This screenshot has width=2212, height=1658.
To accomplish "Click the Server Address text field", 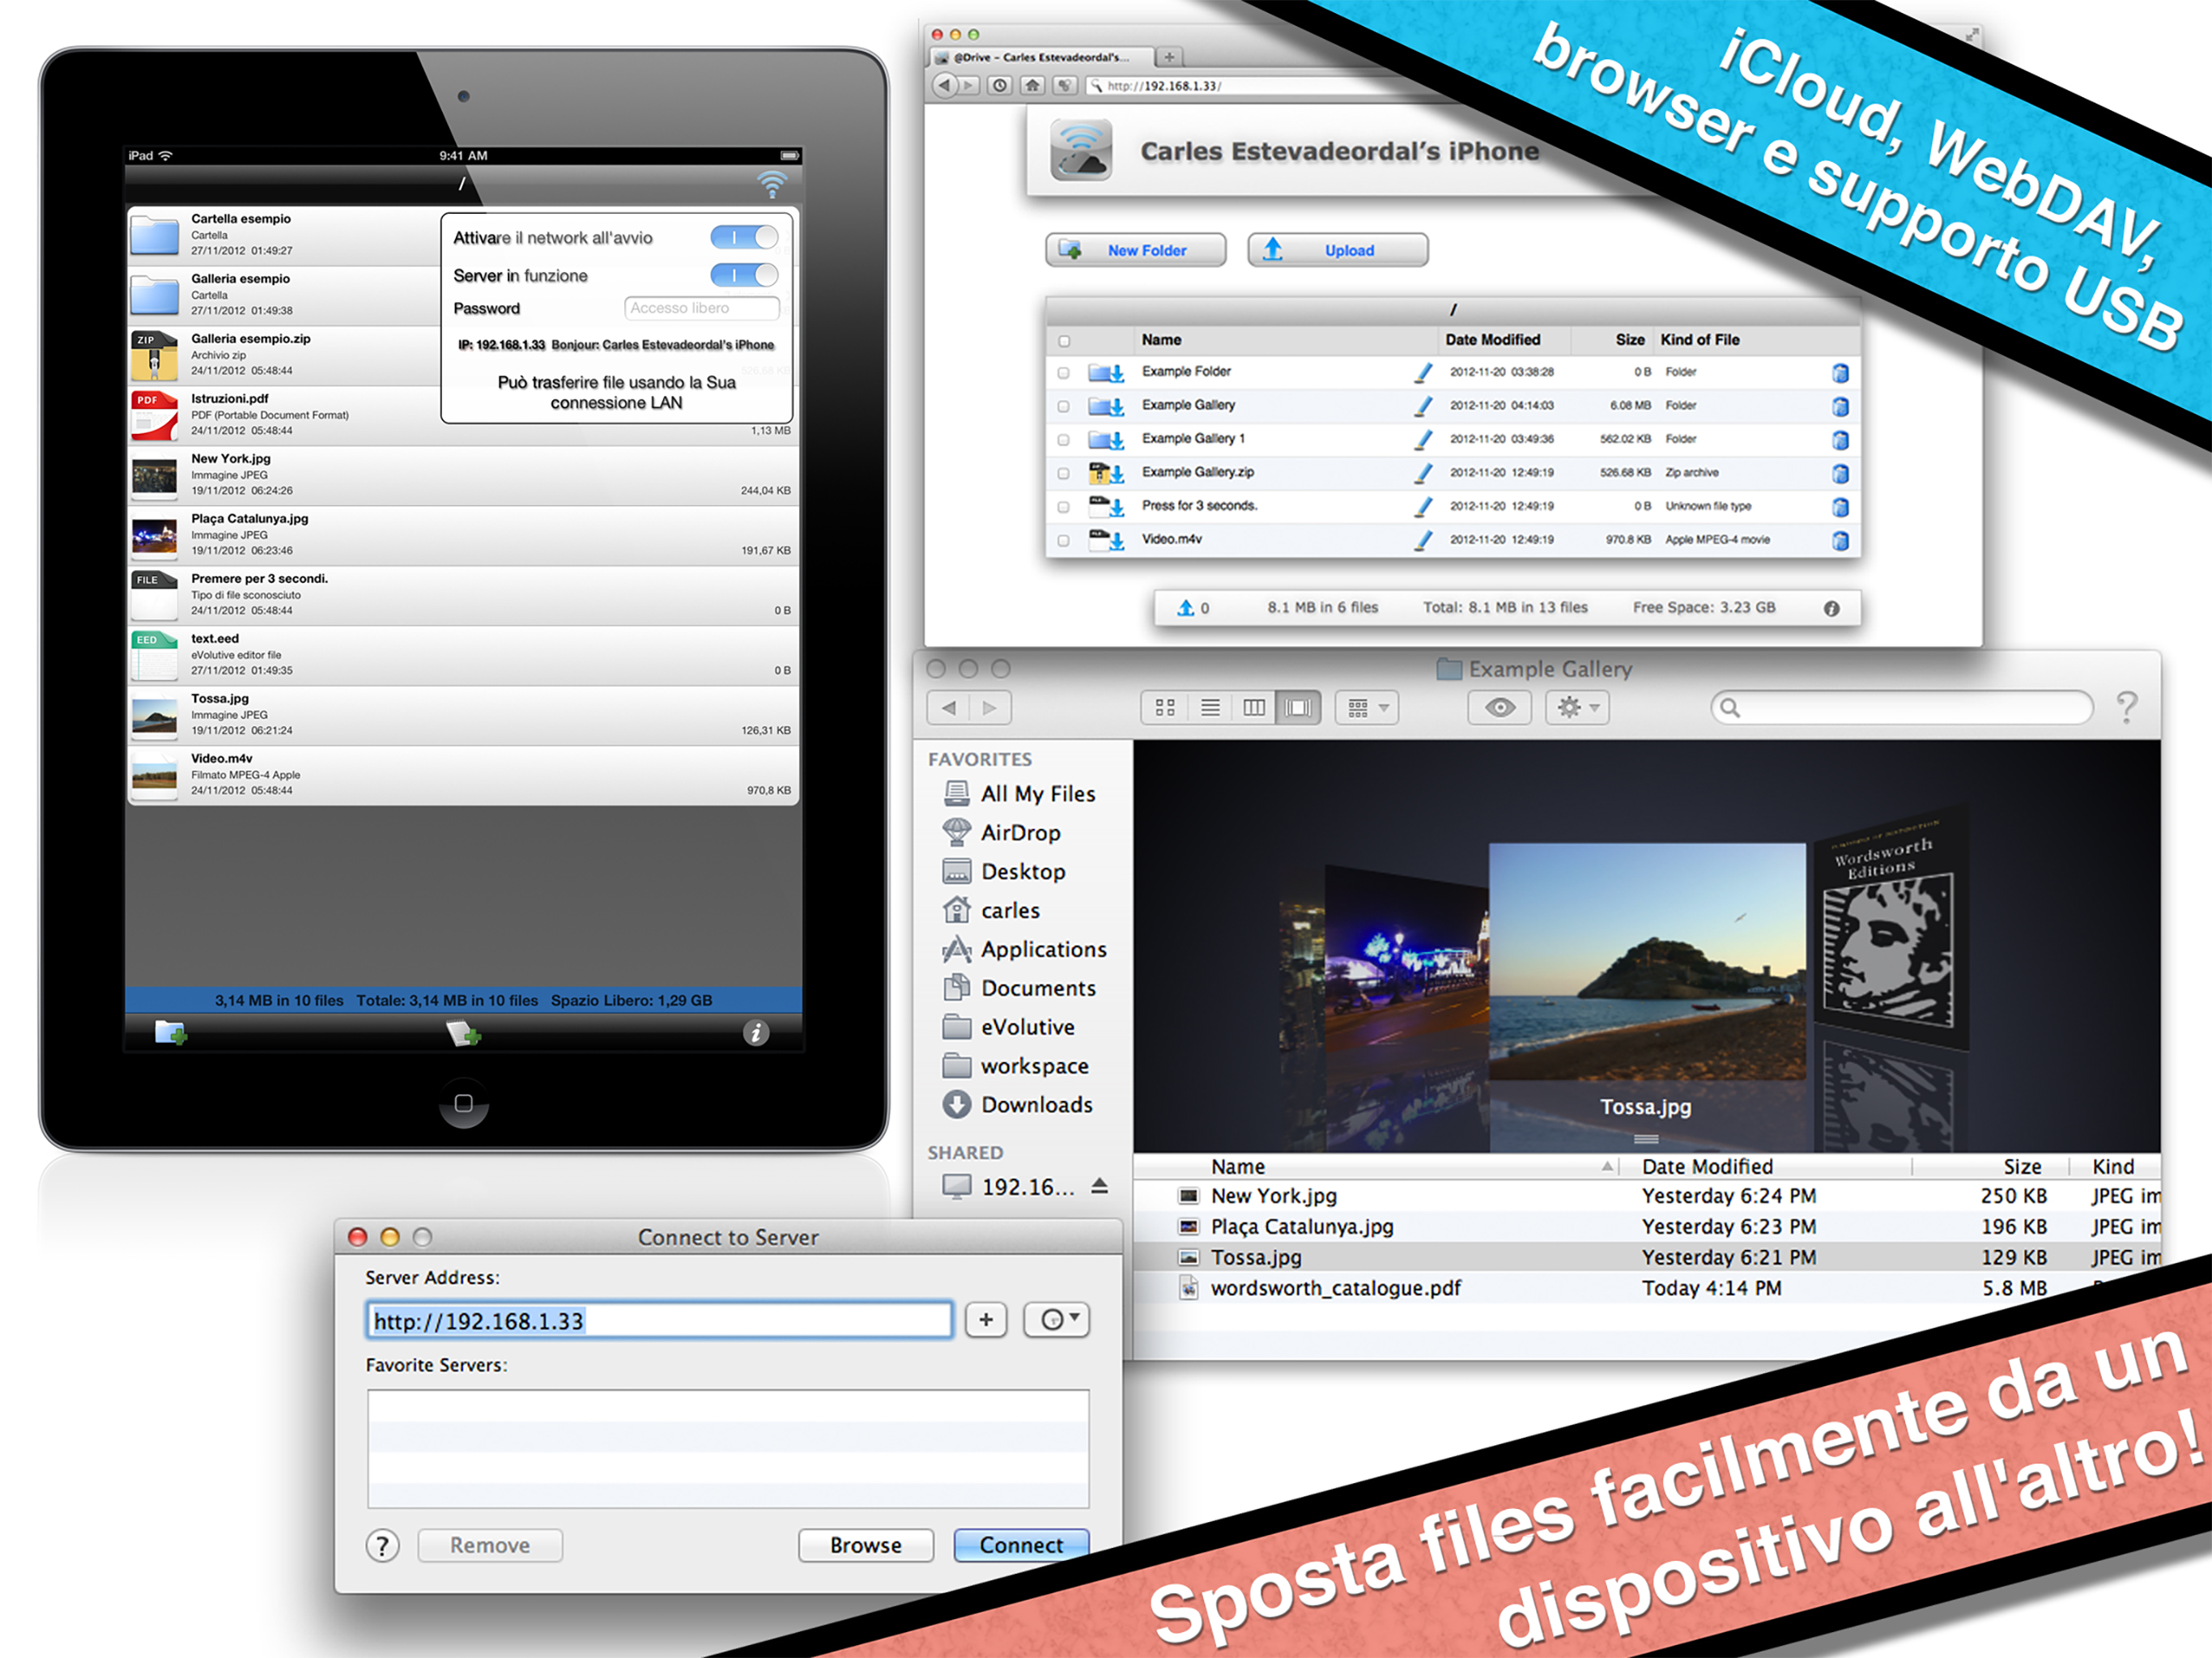I will pyautogui.click(x=659, y=1320).
